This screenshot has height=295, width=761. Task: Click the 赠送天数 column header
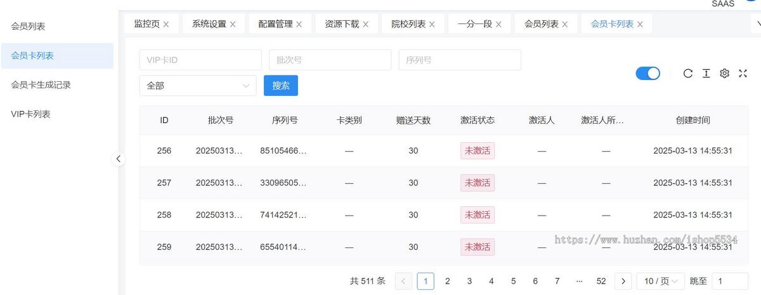413,120
